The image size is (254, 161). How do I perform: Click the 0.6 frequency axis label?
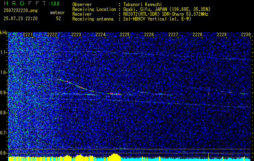pyautogui.click(x=3, y=153)
